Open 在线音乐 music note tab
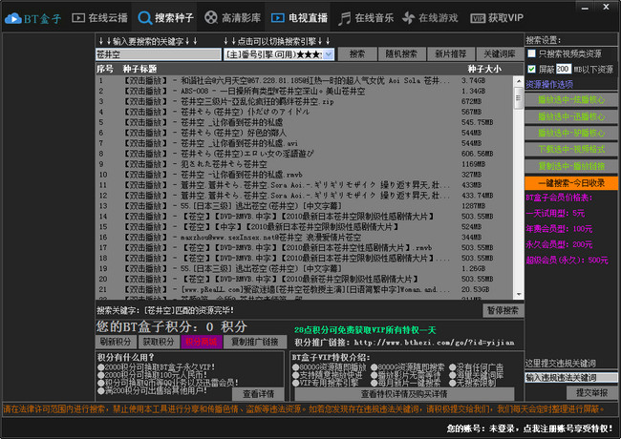 tap(366, 18)
